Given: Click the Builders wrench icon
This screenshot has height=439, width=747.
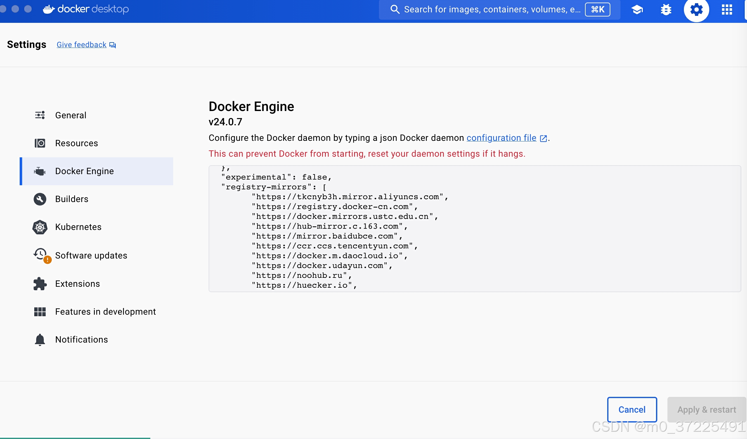Looking at the screenshot, I should click(x=40, y=199).
